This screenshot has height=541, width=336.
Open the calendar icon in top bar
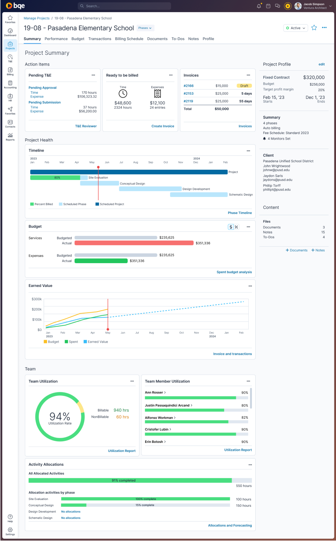click(268, 6)
